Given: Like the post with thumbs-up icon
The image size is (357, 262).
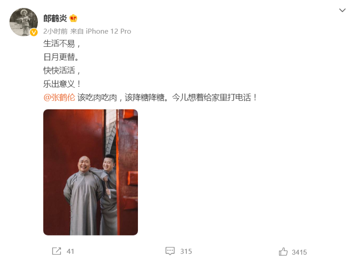Looking at the screenshot, I should 283,252.
